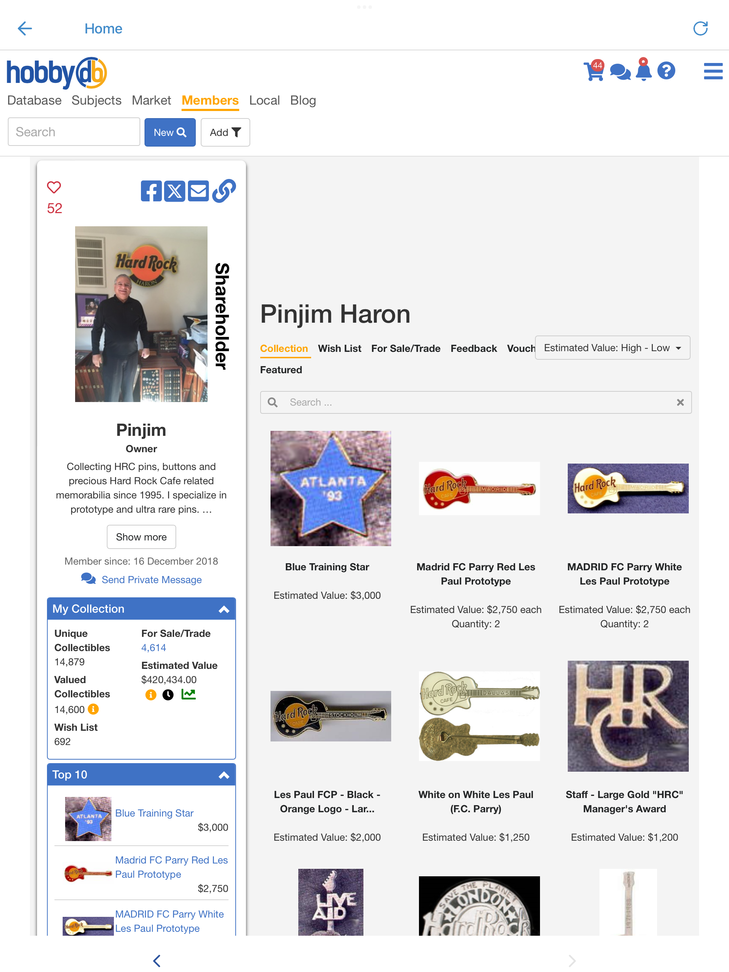Image resolution: width=729 pixels, height=972 pixels.
Task: Share profile by email icon
Action: [x=198, y=191]
